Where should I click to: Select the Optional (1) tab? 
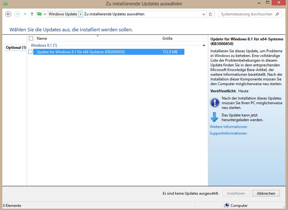(16, 48)
